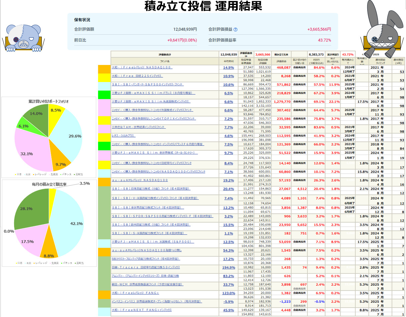Open アムンディ 日本・高配当株 fund link

click(x=145, y=276)
